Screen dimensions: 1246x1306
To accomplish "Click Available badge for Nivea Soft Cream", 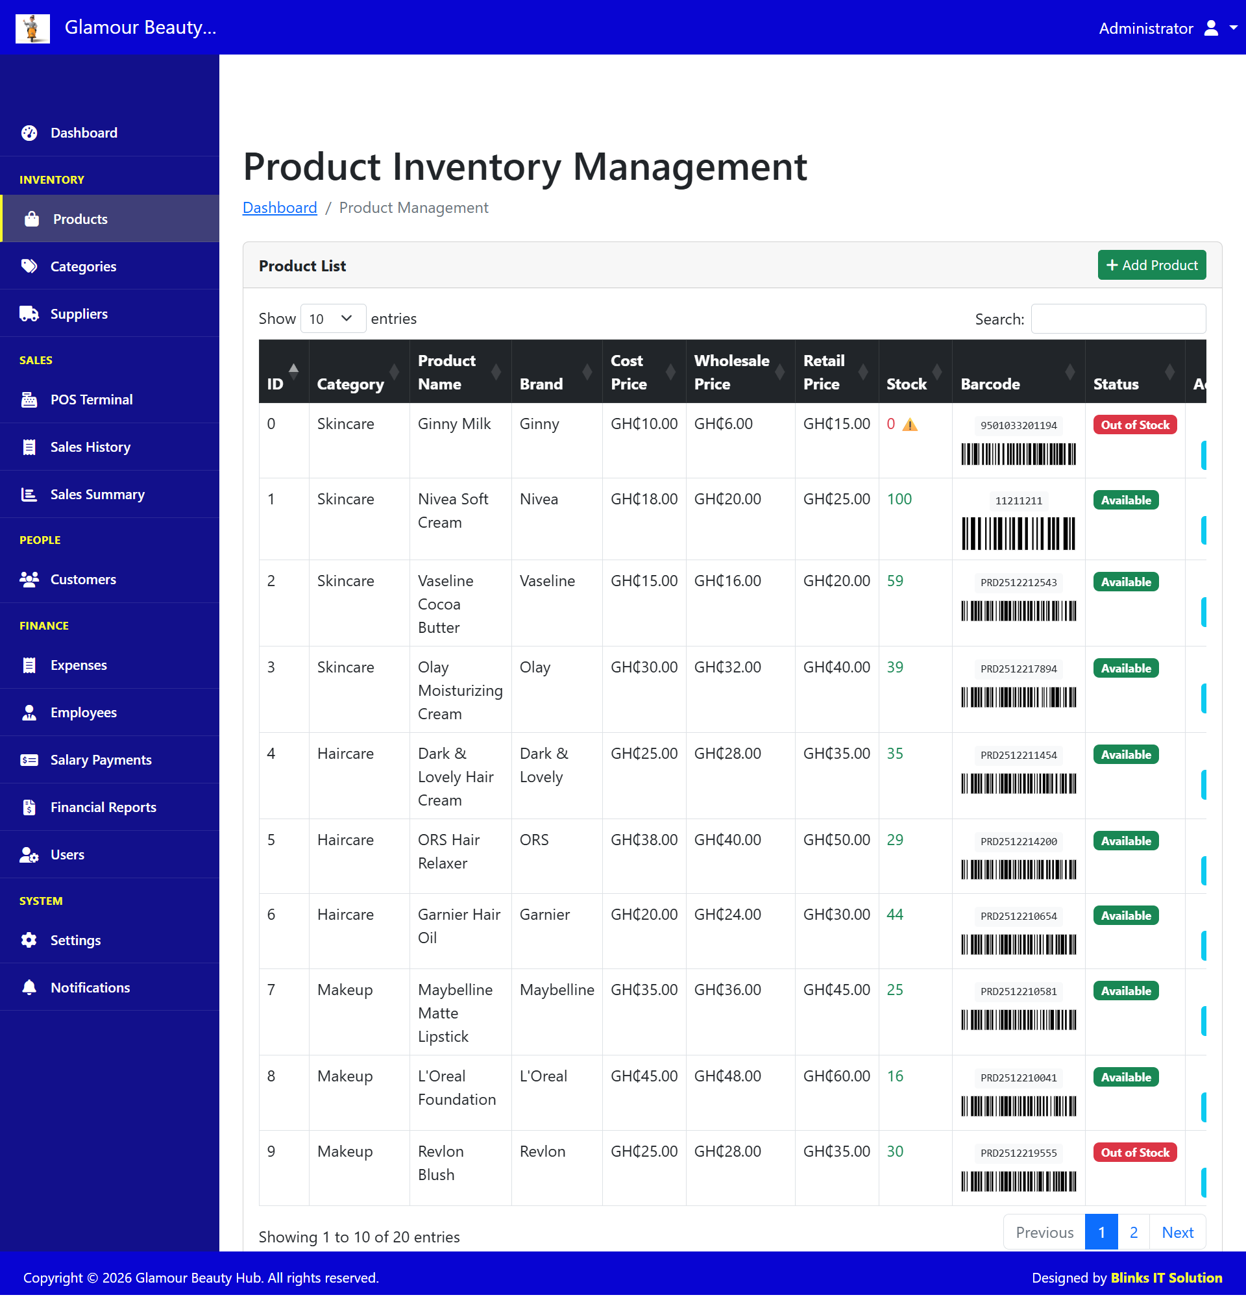I will 1126,500.
